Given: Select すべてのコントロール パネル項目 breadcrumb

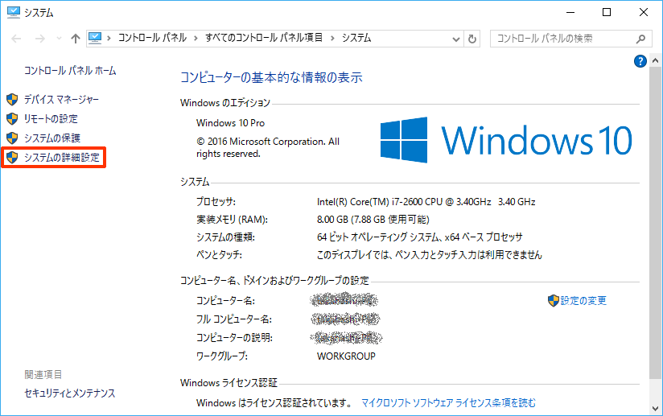Looking at the screenshot, I should pyautogui.click(x=264, y=38).
